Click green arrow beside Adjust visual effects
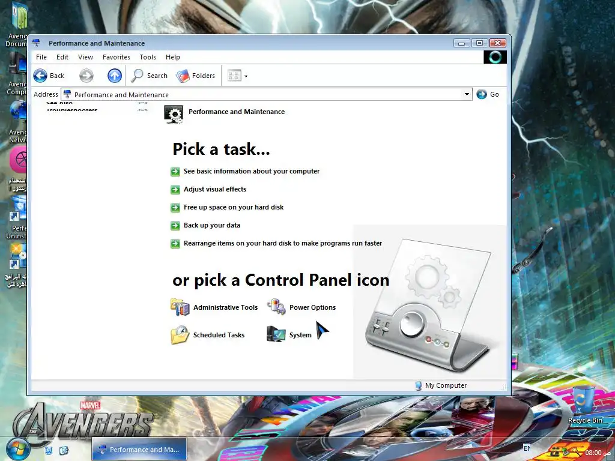The width and height of the screenshot is (615, 461). point(175,189)
